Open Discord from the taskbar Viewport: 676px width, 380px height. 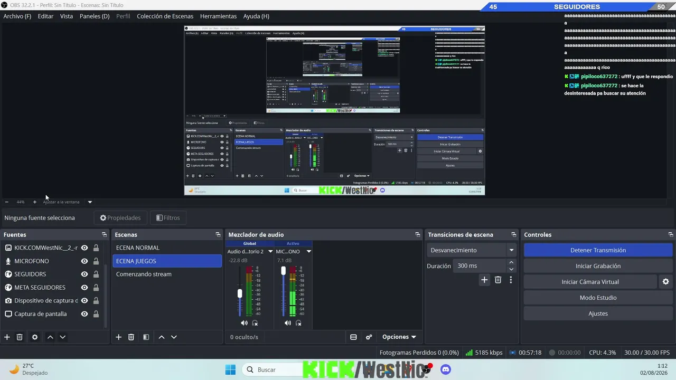446,369
